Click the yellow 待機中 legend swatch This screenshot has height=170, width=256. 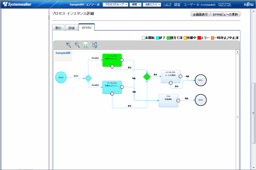pos(185,38)
